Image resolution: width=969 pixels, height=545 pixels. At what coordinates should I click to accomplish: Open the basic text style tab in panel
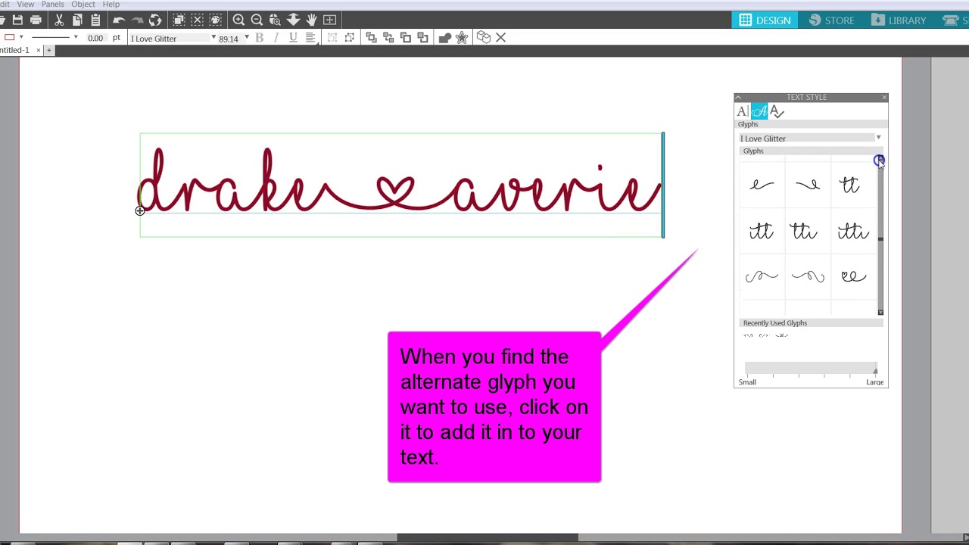tap(743, 112)
